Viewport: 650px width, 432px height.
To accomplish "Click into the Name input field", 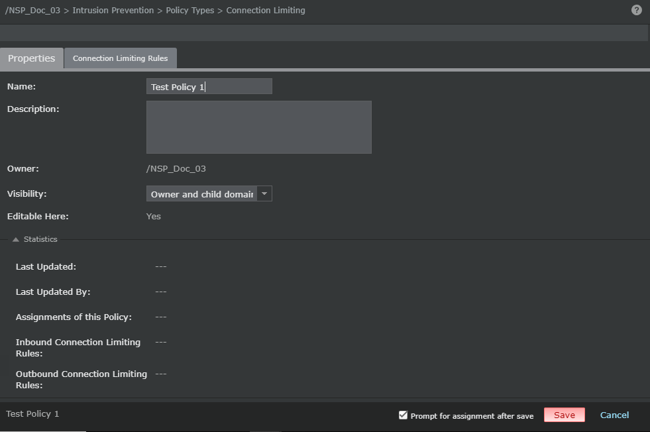I will pos(209,86).
